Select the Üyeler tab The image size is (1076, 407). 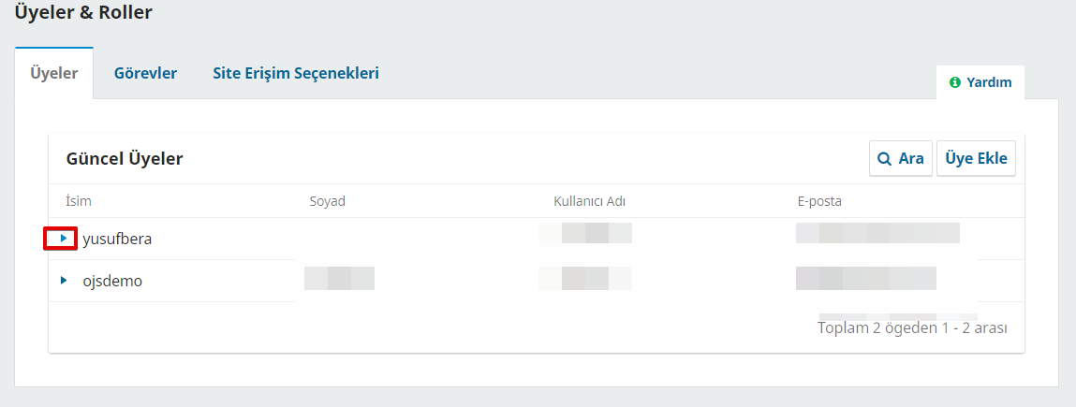coord(54,73)
